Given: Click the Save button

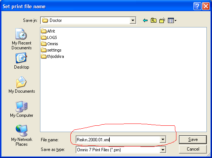Looking at the screenshot, I should click(193, 139).
